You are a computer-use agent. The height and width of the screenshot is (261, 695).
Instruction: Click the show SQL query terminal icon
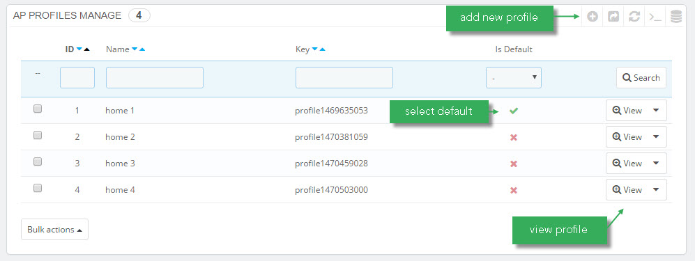coord(655,17)
